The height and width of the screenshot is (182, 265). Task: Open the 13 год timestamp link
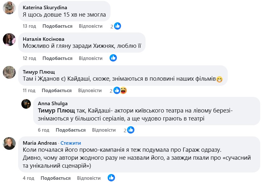29,26
